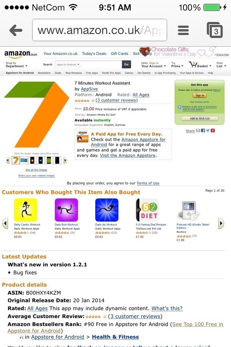Open the browser hamburger menu
This screenshot has height=347, width=231.
click(183, 30)
